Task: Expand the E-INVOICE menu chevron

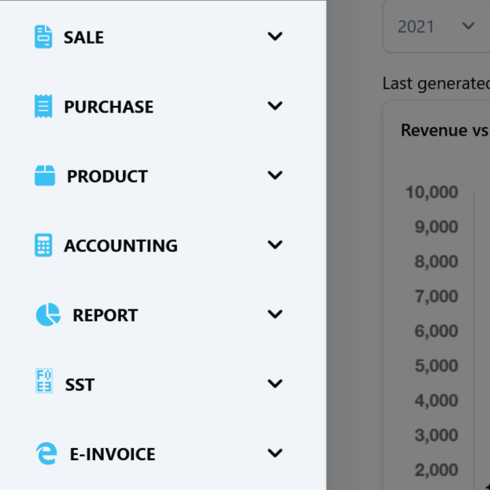Action: 275,453
